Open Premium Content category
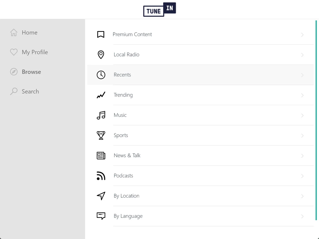319x239 pixels. click(200, 34)
